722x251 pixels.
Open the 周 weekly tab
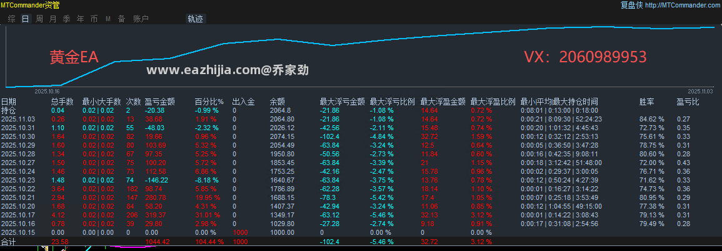point(39,19)
